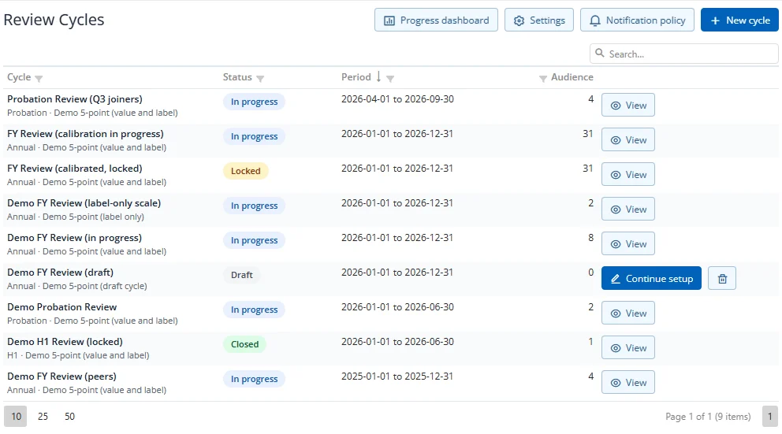Image resolution: width=782 pixels, height=434 pixels.
Task: Click audience count 0 in draft row
Action: point(590,272)
